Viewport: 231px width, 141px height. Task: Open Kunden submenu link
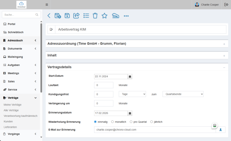[8, 122]
